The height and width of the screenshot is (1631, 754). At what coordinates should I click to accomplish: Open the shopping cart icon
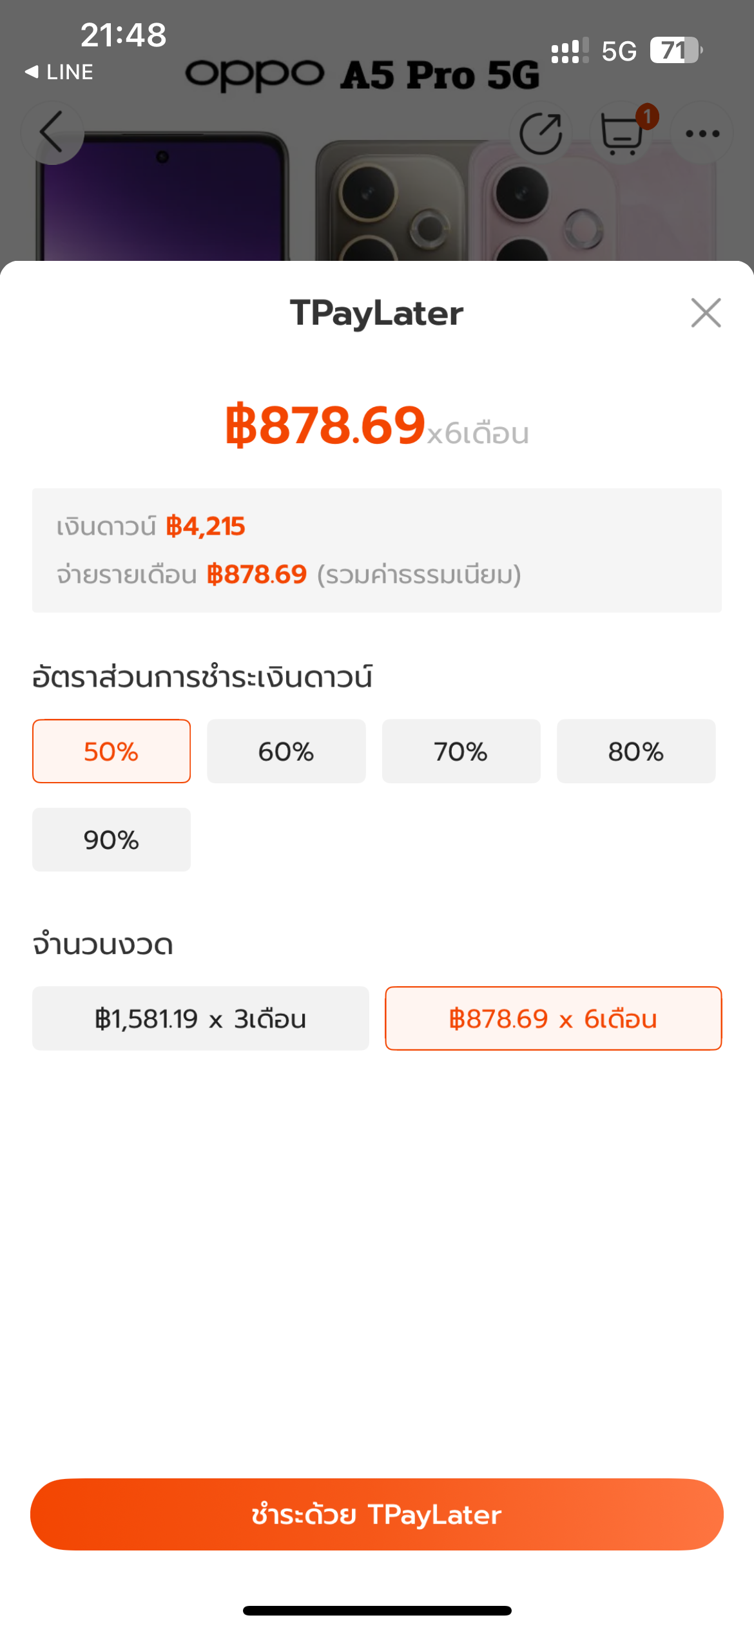pyautogui.click(x=621, y=133)
